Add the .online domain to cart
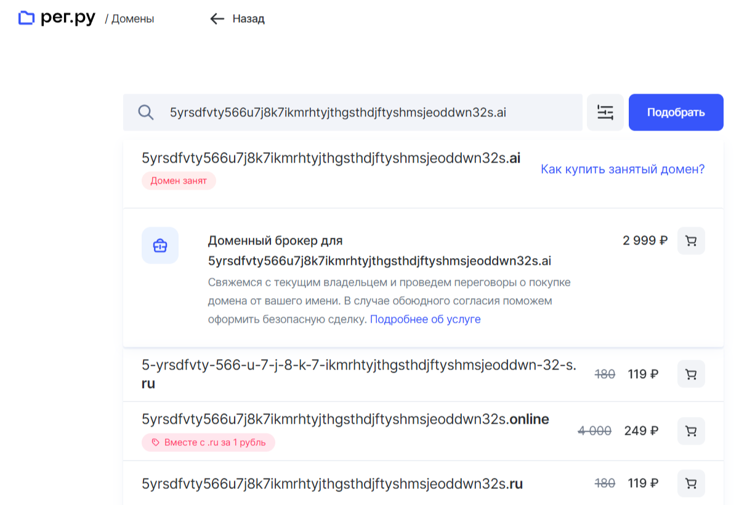Viewport: 739px width, 505px height. coord(691,430)
